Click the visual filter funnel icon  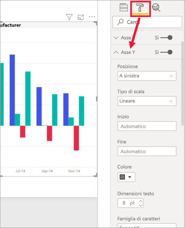click(69, 17)
